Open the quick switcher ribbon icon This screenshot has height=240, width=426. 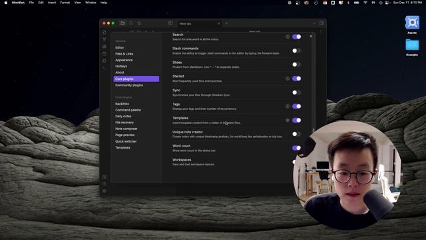click(105, 33)
